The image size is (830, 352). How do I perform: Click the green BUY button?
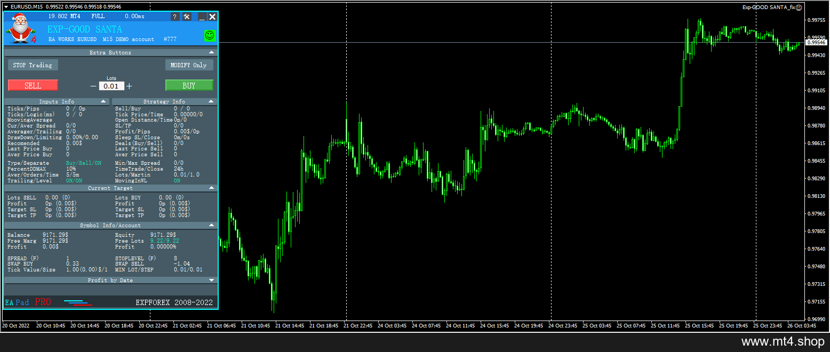point(189,85)
